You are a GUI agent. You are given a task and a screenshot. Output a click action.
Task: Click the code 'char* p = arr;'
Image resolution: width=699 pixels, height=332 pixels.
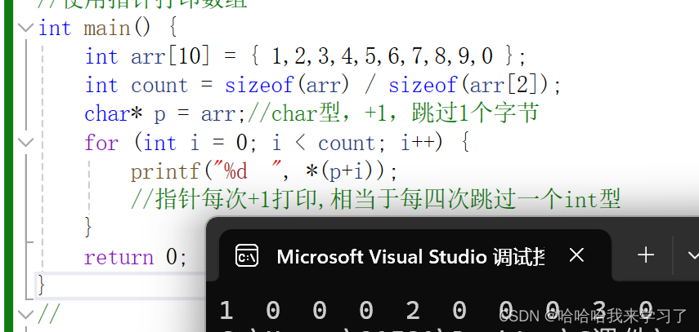point(165,114)
